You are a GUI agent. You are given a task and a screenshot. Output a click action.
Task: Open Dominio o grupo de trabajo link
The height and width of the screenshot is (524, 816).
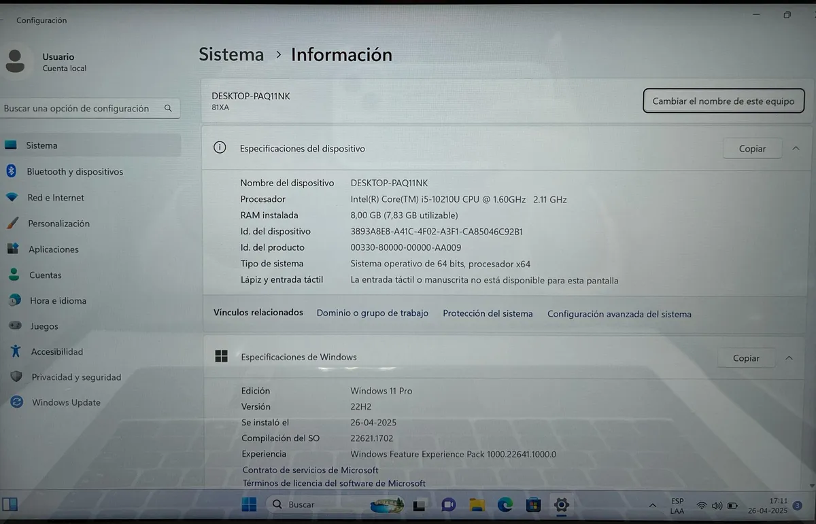373,313
